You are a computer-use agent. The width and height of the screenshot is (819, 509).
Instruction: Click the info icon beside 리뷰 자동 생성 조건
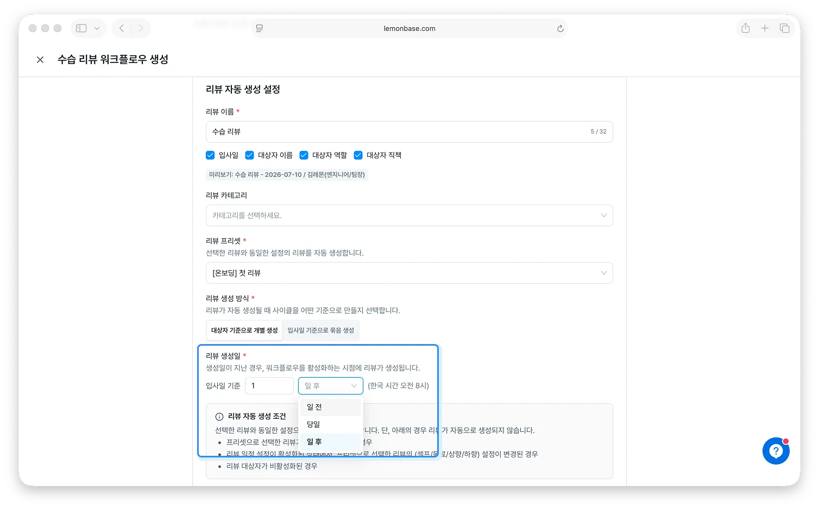(x=219, y=417)
